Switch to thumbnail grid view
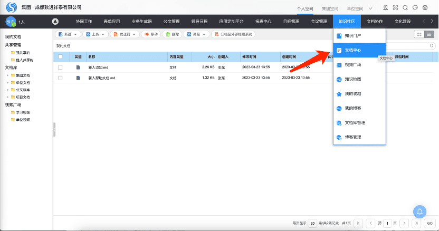The height and width of the screenshot is (231, 439). 419,34
